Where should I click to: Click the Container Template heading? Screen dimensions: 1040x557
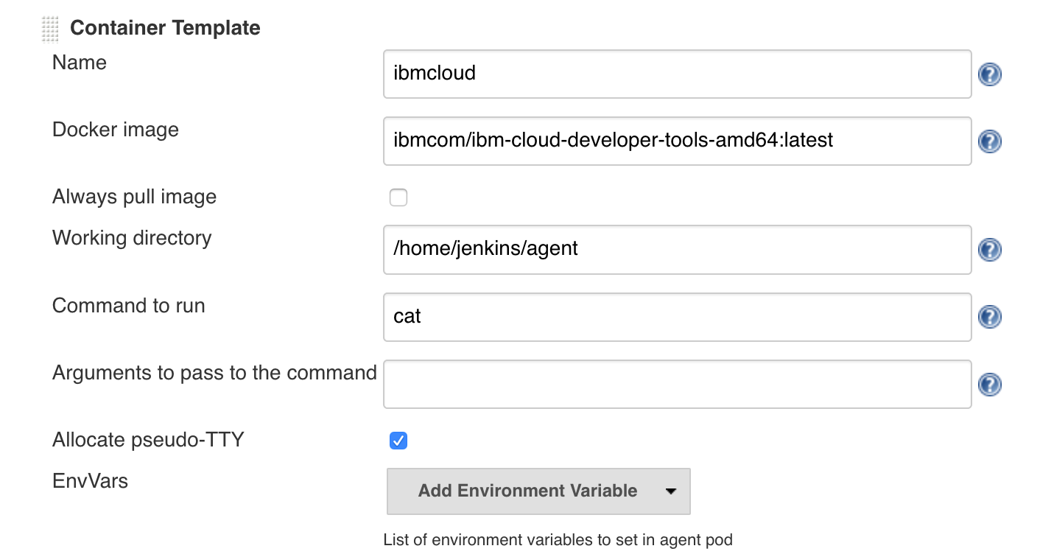[165, 28]
